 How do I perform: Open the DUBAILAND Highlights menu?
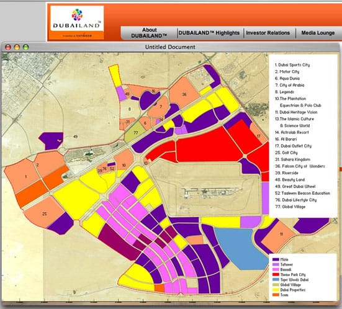coord(209,33)
